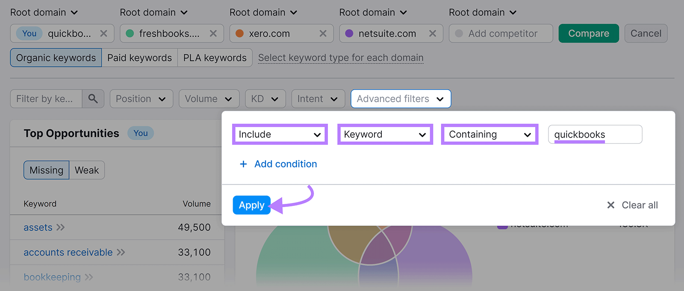Click the magnifying glass search icon
Image resolution: width=684 pixels, height=291 pixels.
tap(93, 99)
